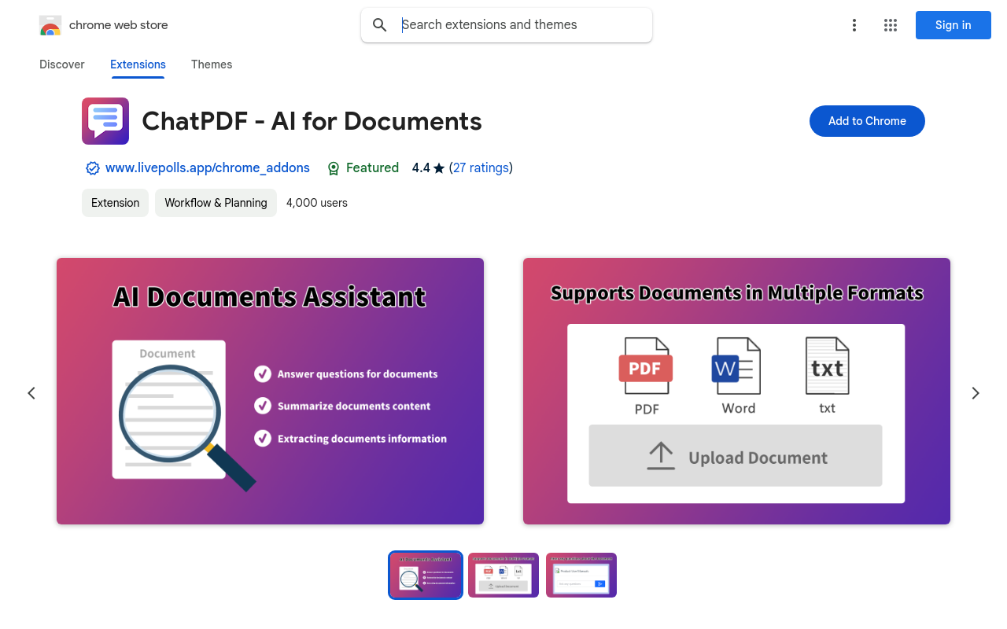
Task: Open the Google apps grid
Action: coord(891,25)
